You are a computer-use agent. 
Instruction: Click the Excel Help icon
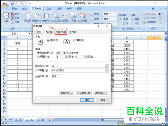coord(153,9)
